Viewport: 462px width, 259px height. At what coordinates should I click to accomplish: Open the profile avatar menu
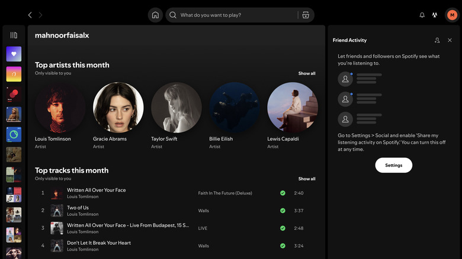[452, 15]
